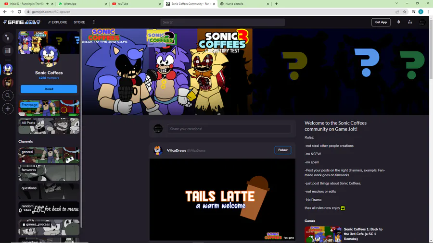
Task: Open Sonic Coffees 1: Back to 3rd Cafe link
Action: (363, 234)
